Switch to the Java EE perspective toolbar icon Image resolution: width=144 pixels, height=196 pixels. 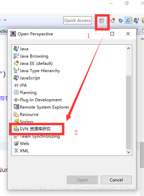(x=112, y=20)
